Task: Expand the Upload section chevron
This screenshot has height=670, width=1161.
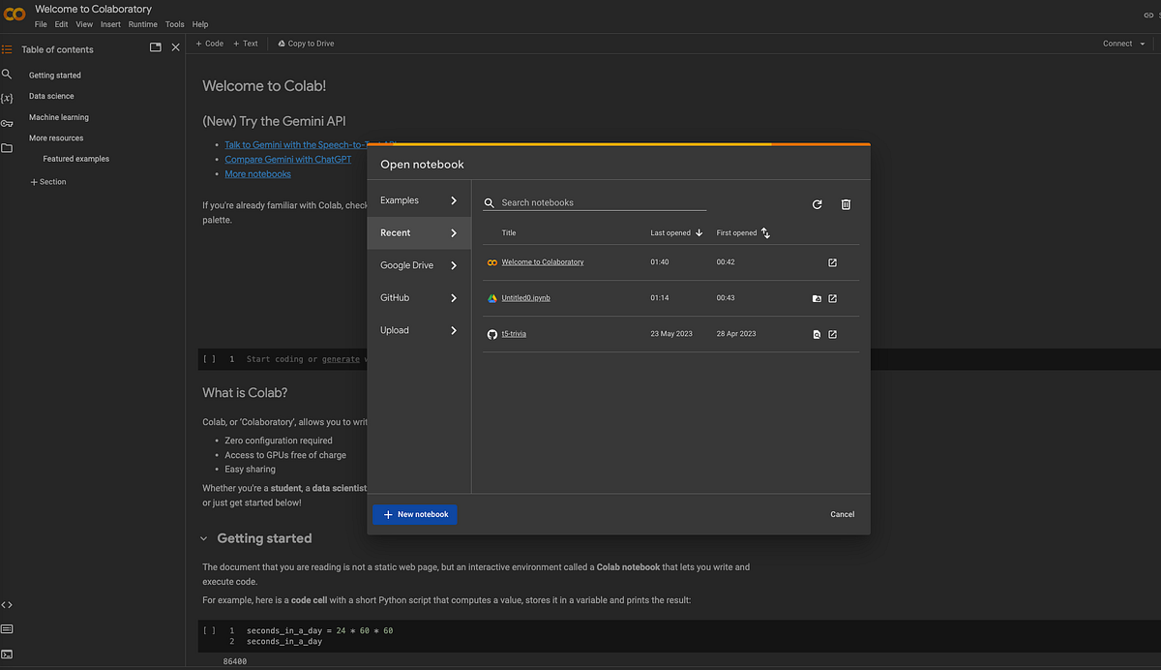Action: click(453, 330)
